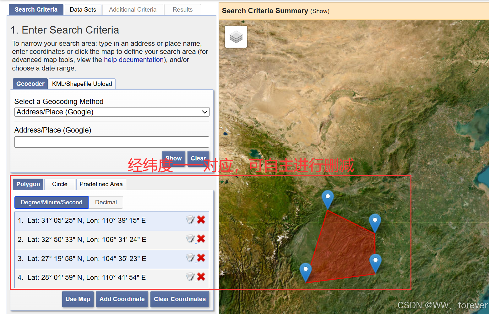Click the Show geocoder button
Image resolution: width=489 pixels, height=314 pixels.
click(173, 158)
